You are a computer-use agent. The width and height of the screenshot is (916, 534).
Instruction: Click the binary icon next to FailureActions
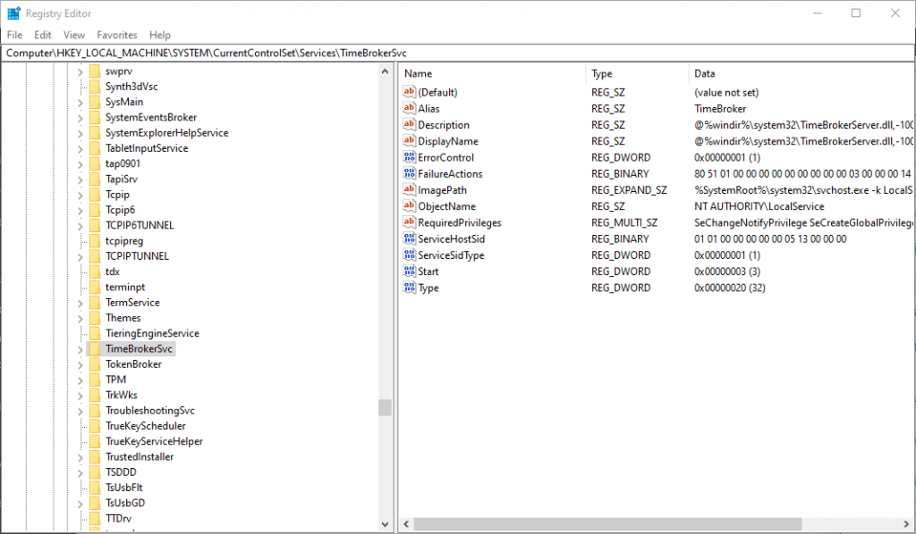[x=409, y=173]
